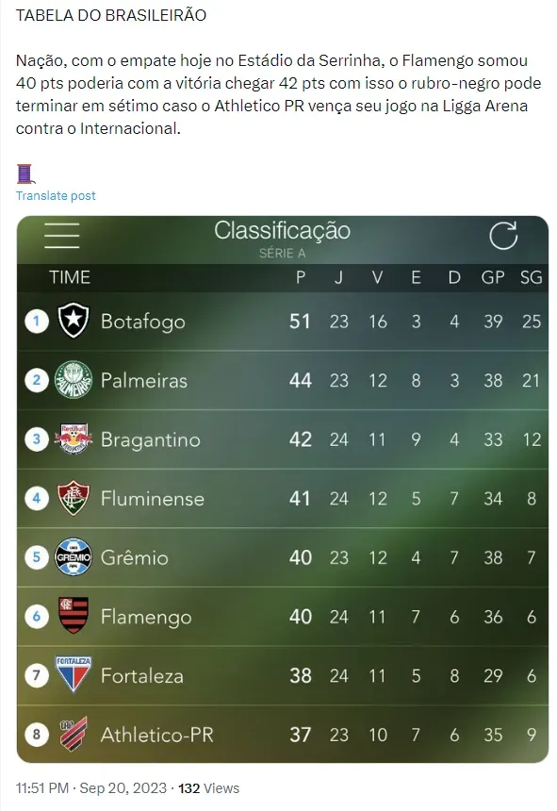Click the 132 Views counter
The width and height of the screenshot is (557, 811).
point(208,787)
